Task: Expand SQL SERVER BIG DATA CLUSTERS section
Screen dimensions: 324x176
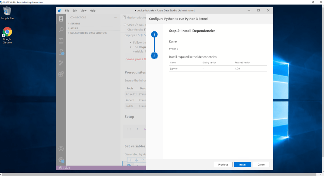Action: pyautogui.click(x=88, y=33)
